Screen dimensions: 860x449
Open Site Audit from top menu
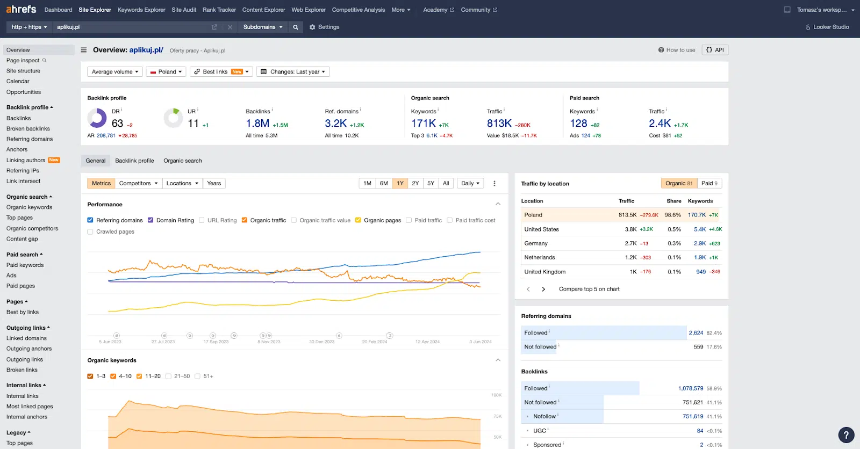coord(184,10)
